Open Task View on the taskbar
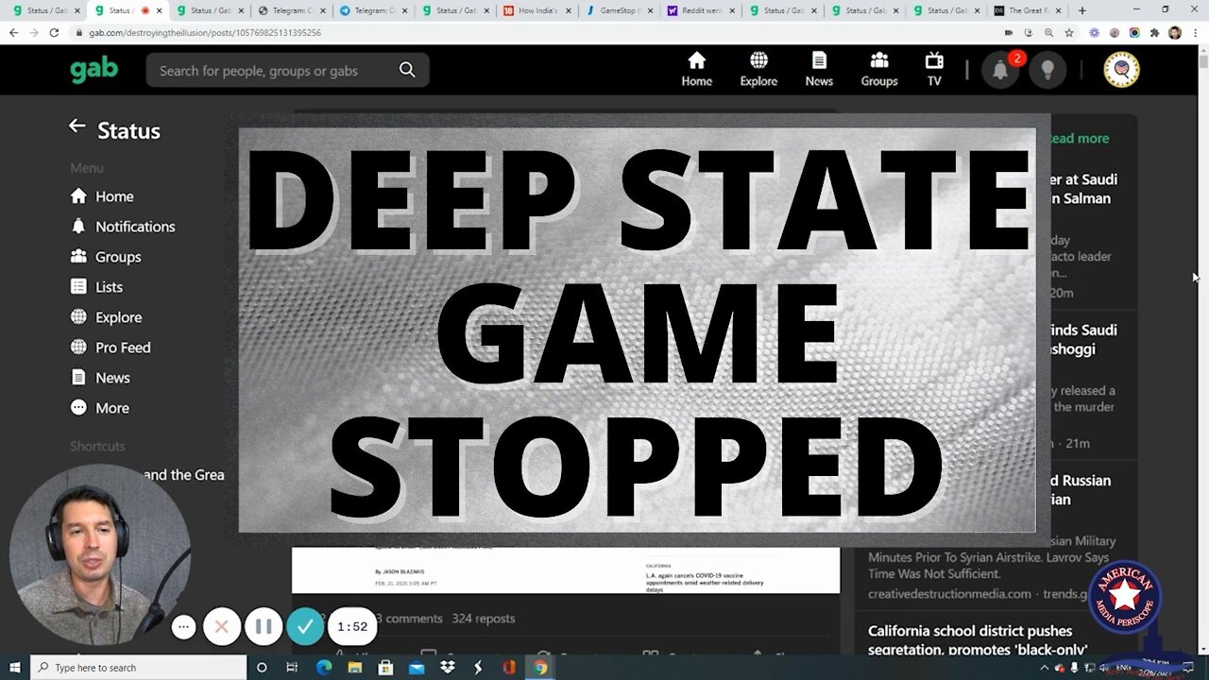The width and height of the screenshot is (1209, 680). point(292,668)
